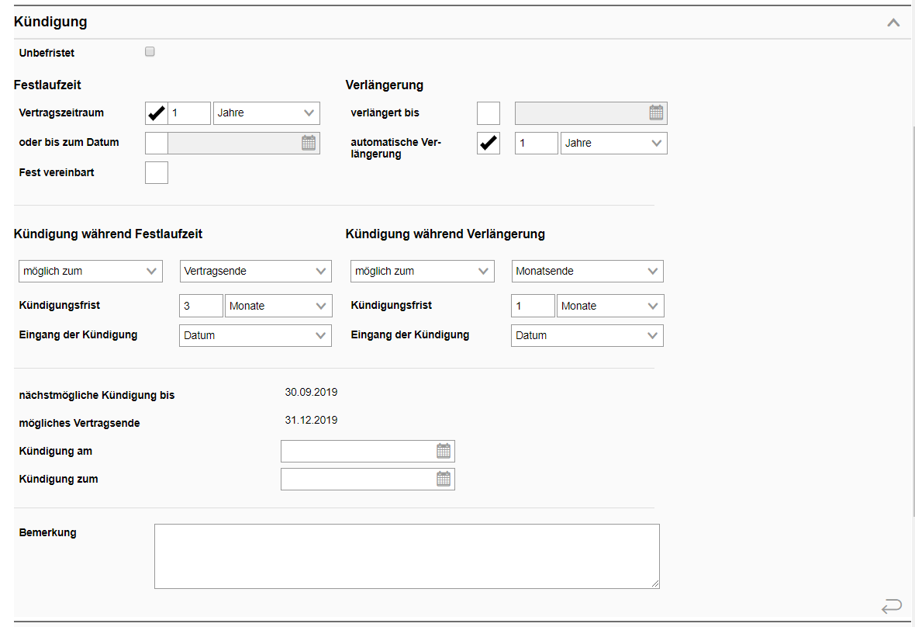915x627 pixels.
Task: Enable the 'Unbefristet' checkbox
Action: tap(149, 50)
